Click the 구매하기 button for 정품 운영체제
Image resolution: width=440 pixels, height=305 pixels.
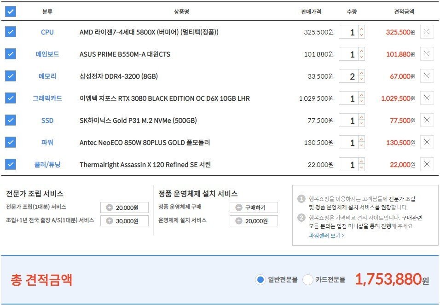(254, 207)
